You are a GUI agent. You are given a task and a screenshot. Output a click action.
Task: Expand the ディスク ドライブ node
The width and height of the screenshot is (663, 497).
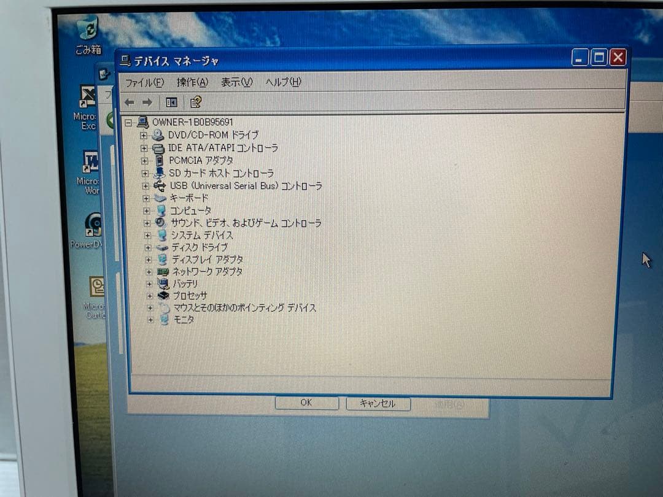coord(147,248)
